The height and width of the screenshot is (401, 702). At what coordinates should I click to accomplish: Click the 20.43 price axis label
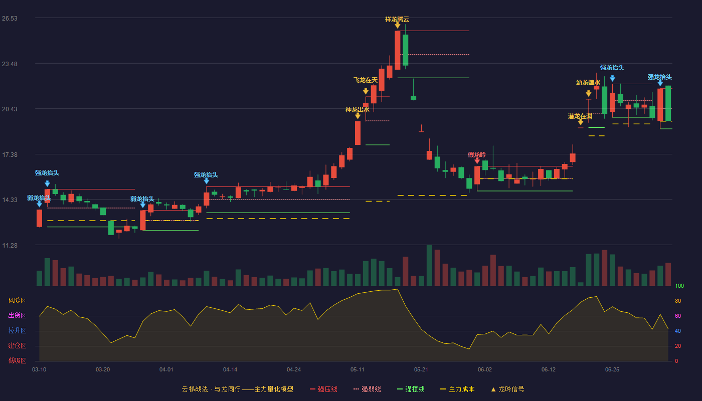[x=10, y=109]
